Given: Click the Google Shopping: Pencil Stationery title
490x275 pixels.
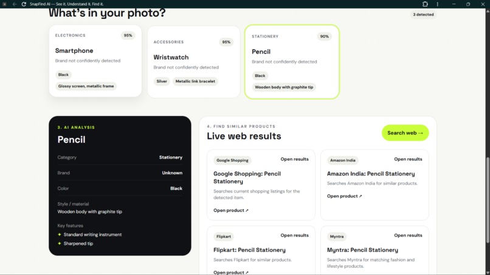Looking at the screenshot, I should click(247, 178).
